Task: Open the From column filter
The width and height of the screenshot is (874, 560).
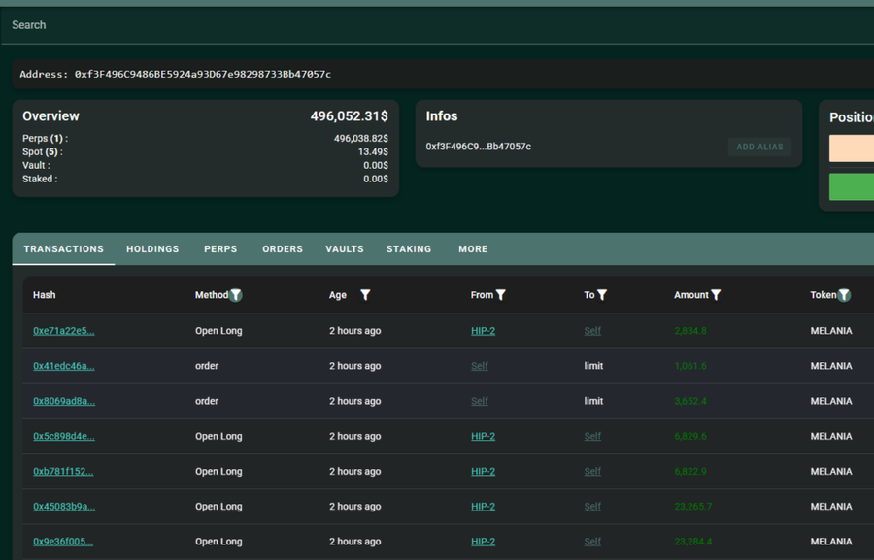Action: [x=501, y=295]
